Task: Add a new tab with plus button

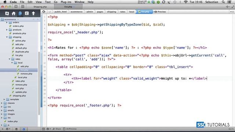Action: (x=227, y=7)
